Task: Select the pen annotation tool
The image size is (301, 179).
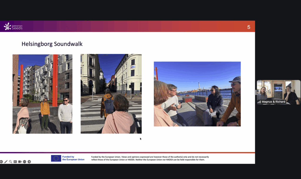Action: pyautogui.click(x=6, y=162)
